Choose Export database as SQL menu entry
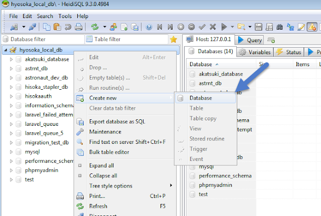Viewport: 321px width, 216px height. click(x=125, y=121)
